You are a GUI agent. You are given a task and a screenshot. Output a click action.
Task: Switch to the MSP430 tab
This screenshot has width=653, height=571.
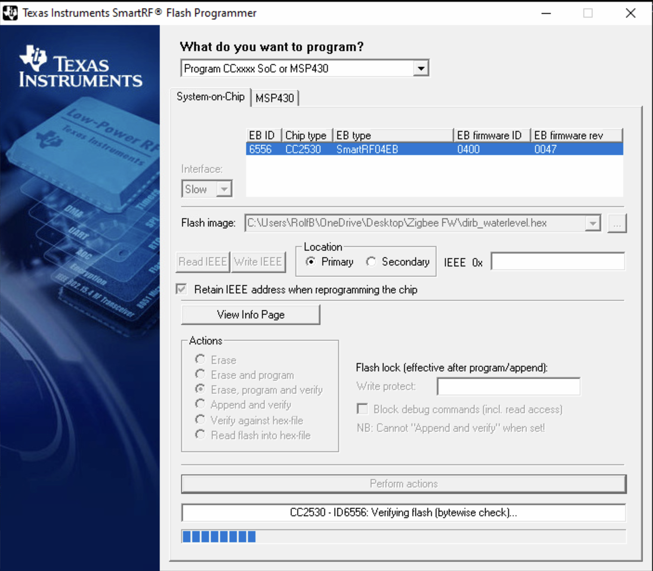point(274,98)
